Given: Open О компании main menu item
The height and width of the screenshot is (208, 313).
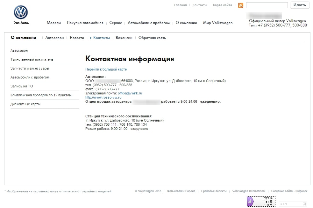Looking at the screenshot, I should point(187,23).
